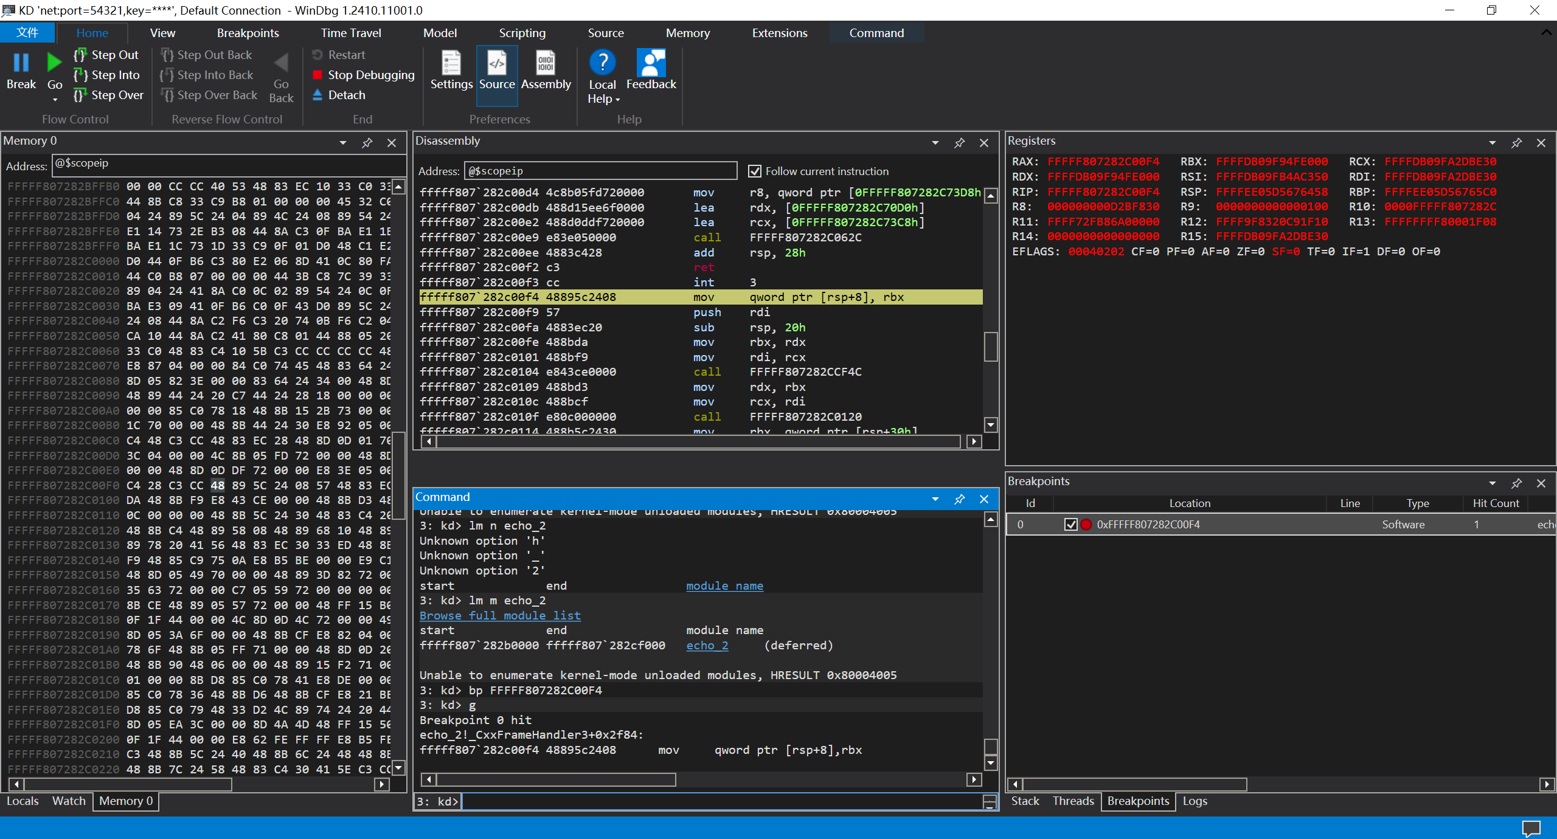Click the echo_2 module link

(707, 645)
